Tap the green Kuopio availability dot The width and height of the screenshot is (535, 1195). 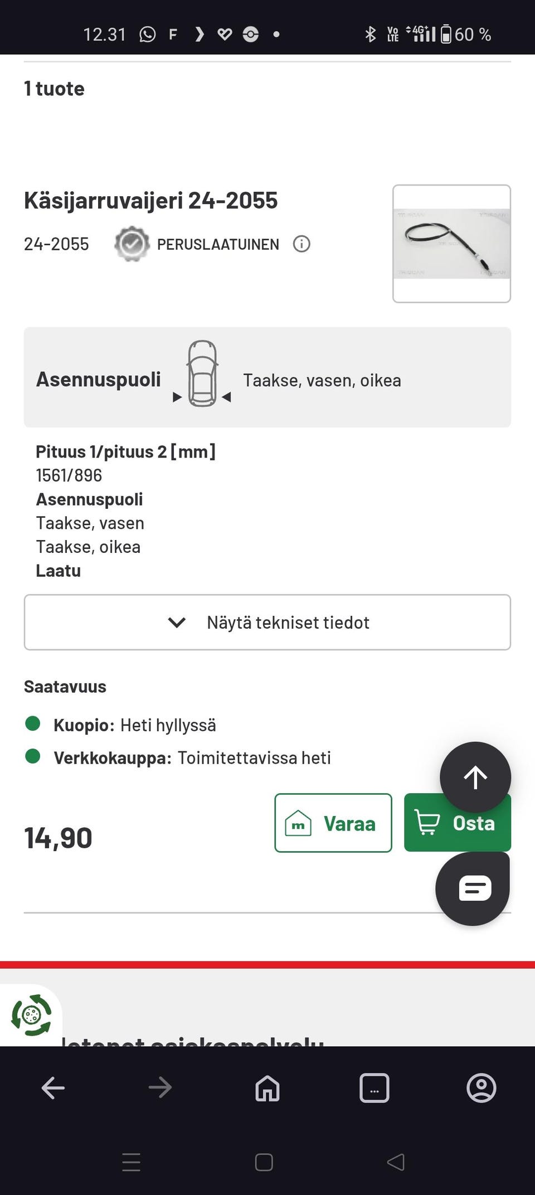33,723
